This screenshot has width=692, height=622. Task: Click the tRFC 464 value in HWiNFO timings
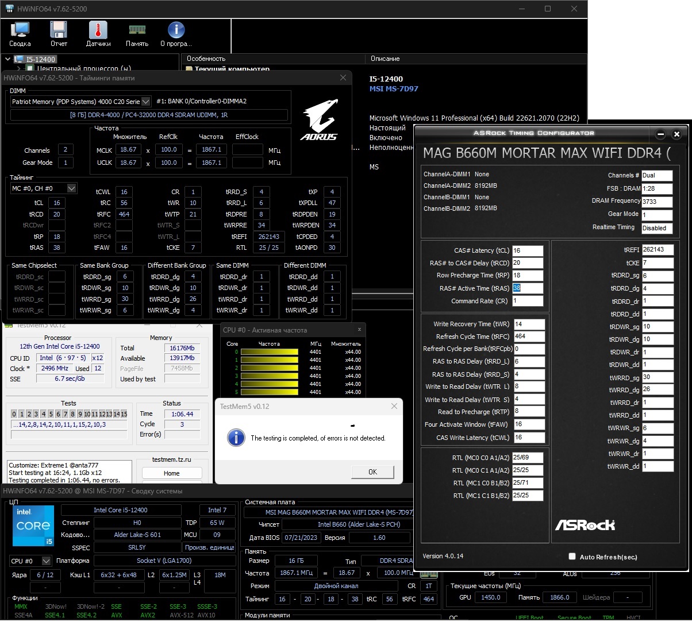click(124, 214)
